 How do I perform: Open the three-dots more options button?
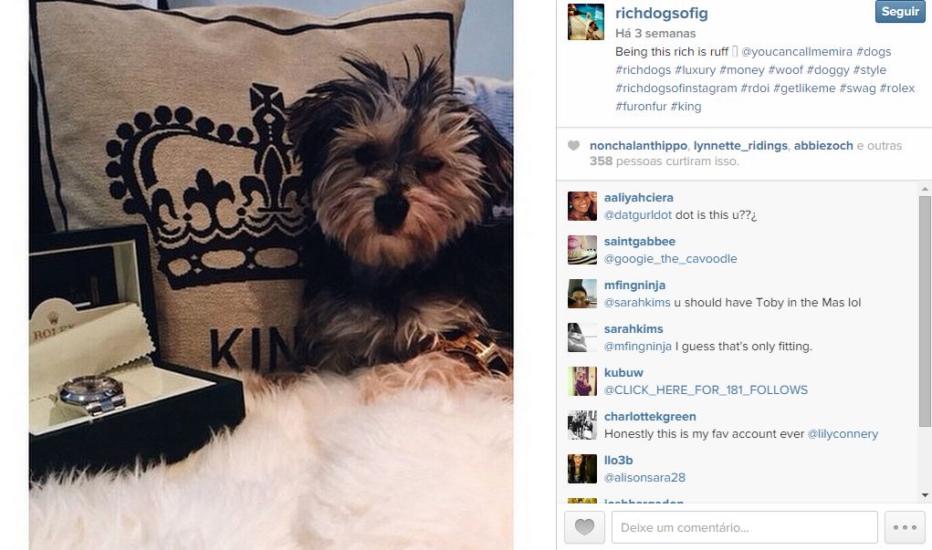click(x=905, y=527)
